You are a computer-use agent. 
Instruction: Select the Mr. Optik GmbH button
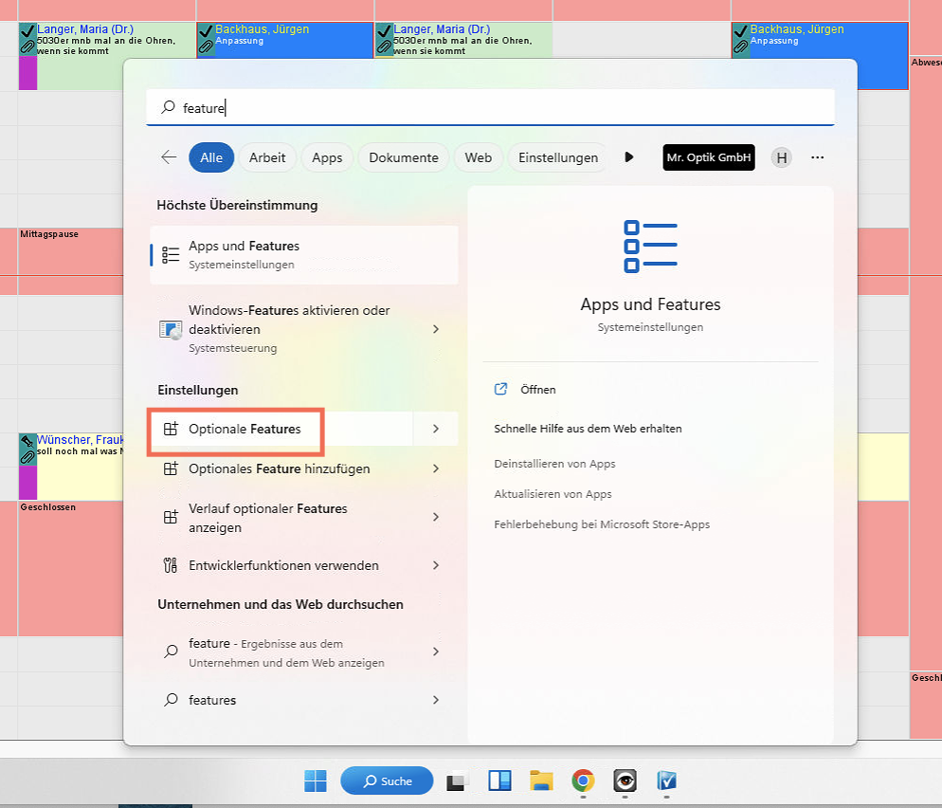pyautogui.click(x=709, y=157)
